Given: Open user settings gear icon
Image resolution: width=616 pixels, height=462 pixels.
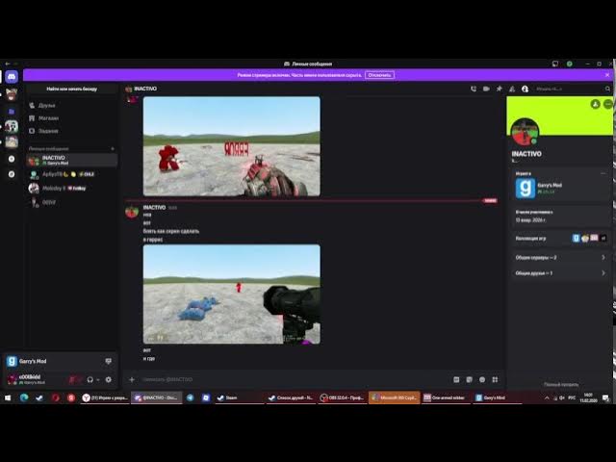Looking at the screenshot, I should click(109, 380).
